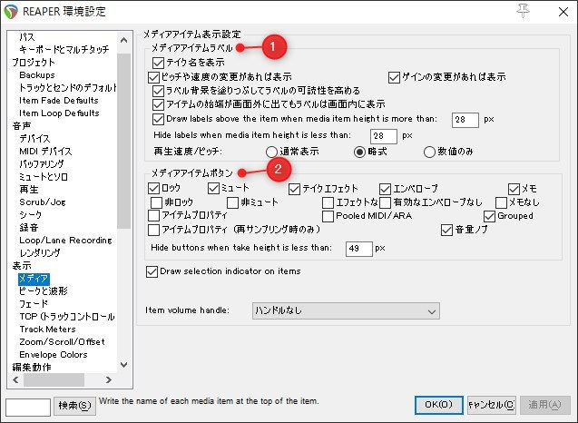Select 略式 radio button
The height and width of the screenshot is (423, 578).
(x=359, y=152)
